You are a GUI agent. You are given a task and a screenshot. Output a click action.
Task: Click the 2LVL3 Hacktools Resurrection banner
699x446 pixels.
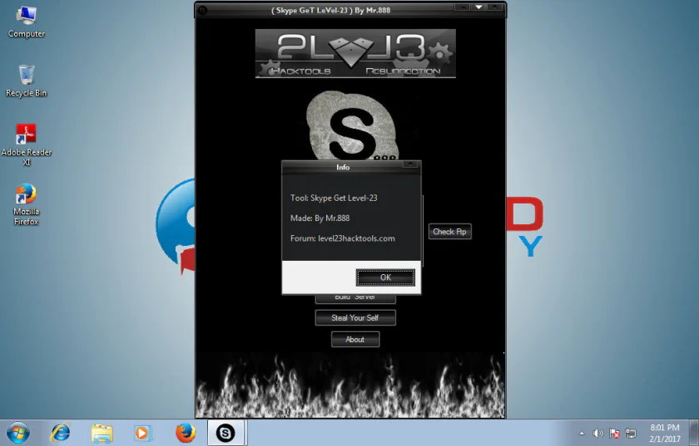coord(355,53)
